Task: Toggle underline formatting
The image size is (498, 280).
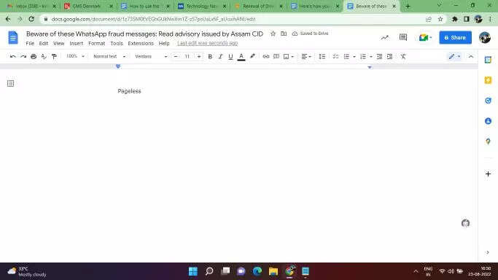Action: (230, 56)
